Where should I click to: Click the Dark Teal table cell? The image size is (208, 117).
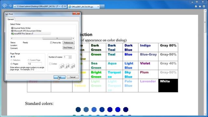pyautogui.click(x=114, y=47)
